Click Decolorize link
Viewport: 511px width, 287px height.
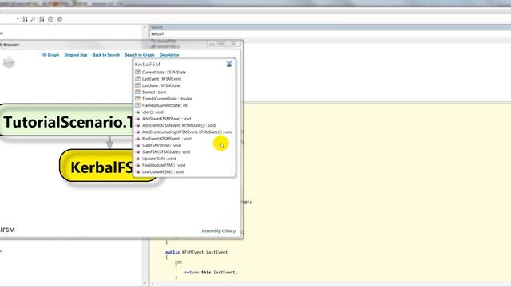(x=169, y=55)
